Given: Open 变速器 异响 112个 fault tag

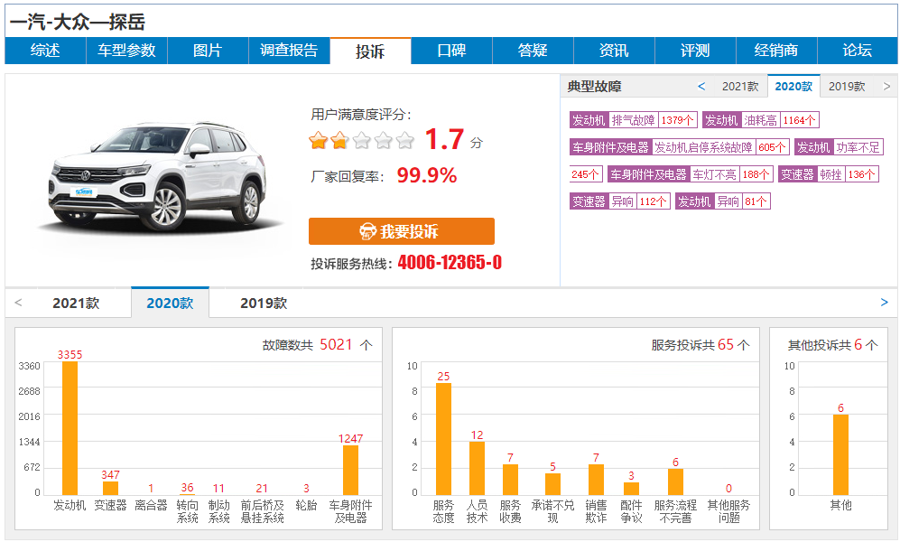Looking at the screenshot, I should (x=620, y=201).
